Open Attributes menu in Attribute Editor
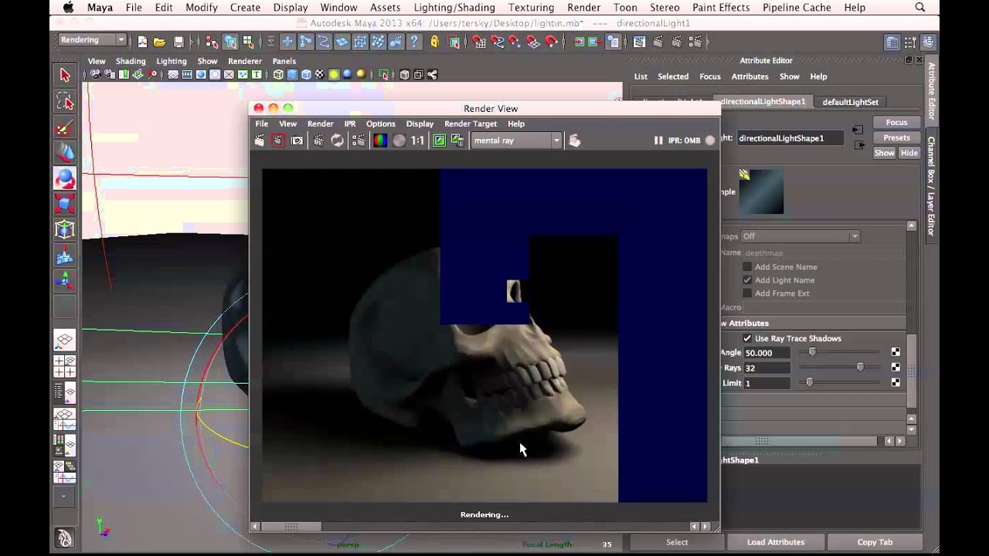Image resolution: width=989 pixels, height=556 pixels. click(750, 76)
